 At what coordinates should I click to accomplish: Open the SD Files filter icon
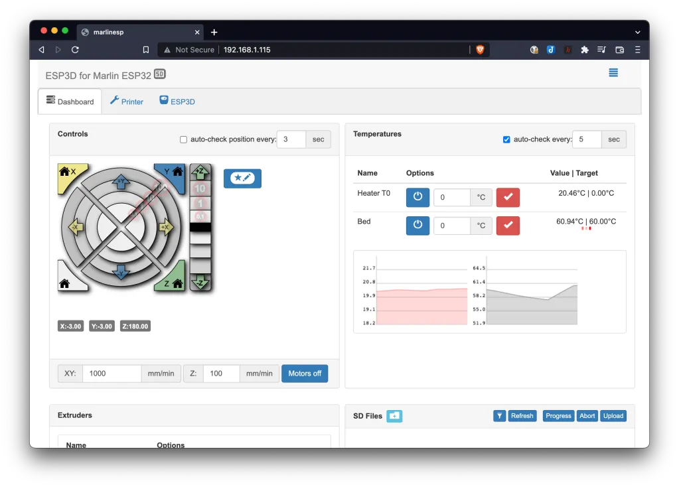coord(499,416)
